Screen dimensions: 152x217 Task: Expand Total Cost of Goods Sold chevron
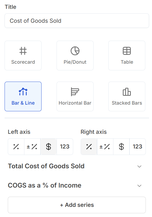[x=139, y=166]
